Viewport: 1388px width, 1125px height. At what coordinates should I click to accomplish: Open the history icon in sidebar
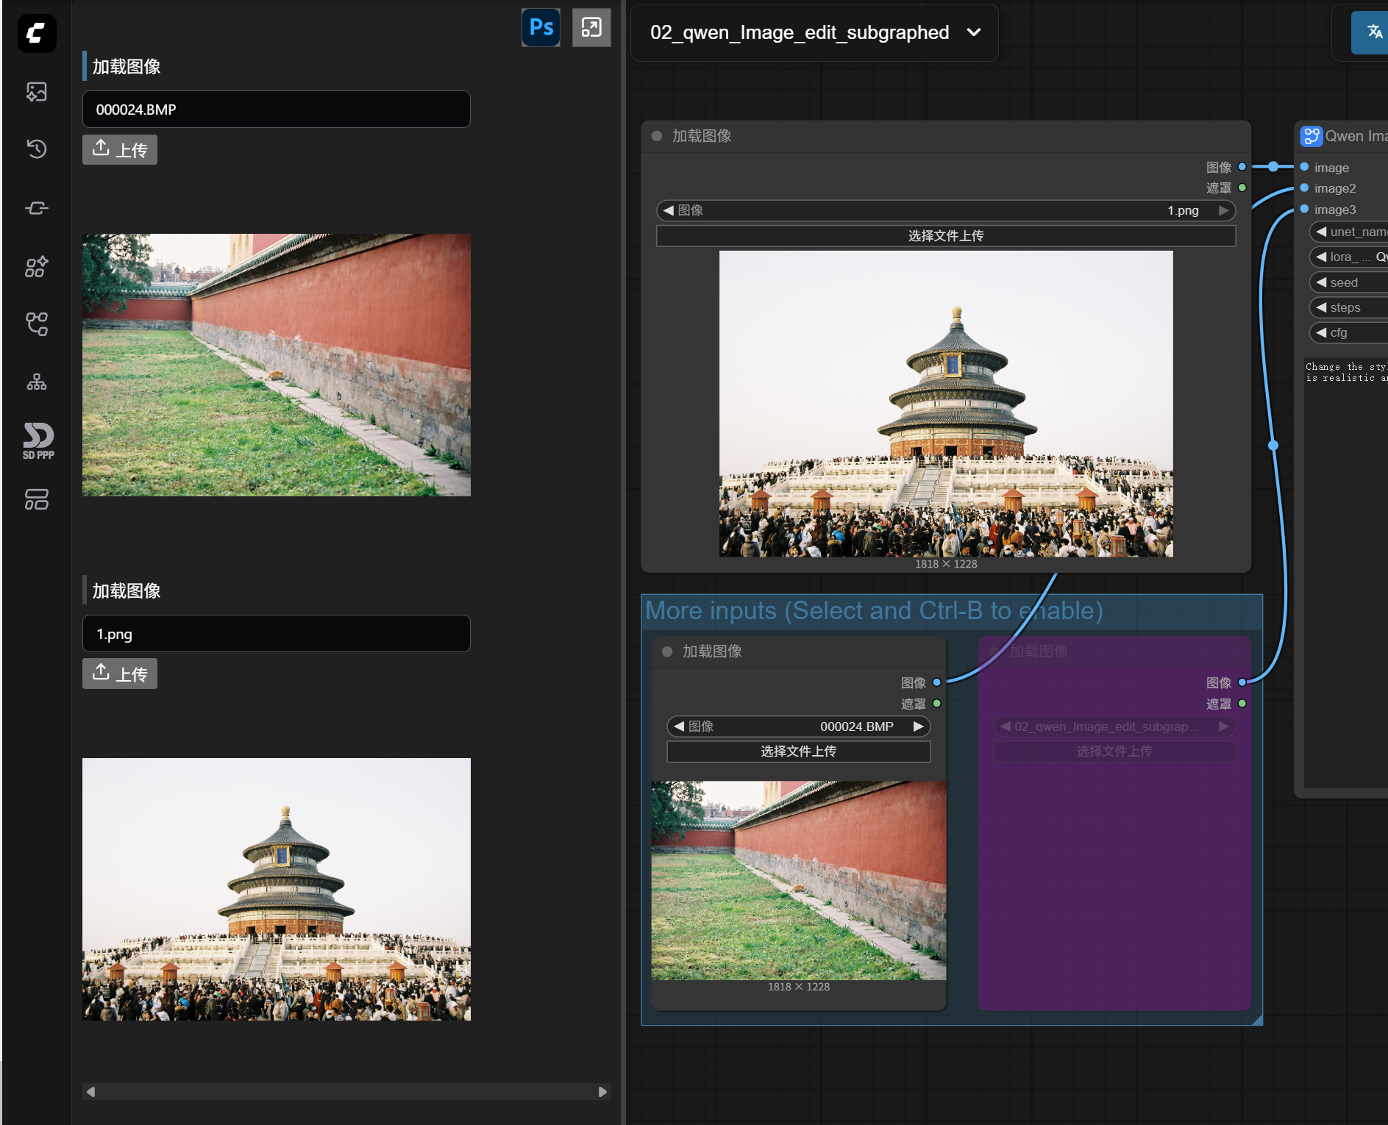click(x=37, y=149)
